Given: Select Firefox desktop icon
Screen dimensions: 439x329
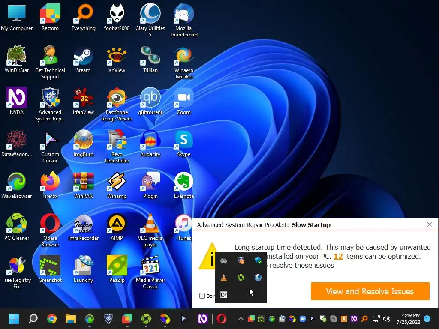Looking at the screenshot, I should [x=50, y=185].
